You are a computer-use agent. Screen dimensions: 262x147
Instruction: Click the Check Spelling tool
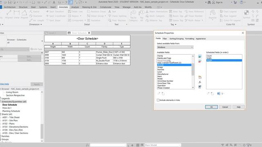point(117,16)
